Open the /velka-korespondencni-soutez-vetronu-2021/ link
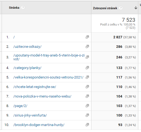 click(48, 77)
